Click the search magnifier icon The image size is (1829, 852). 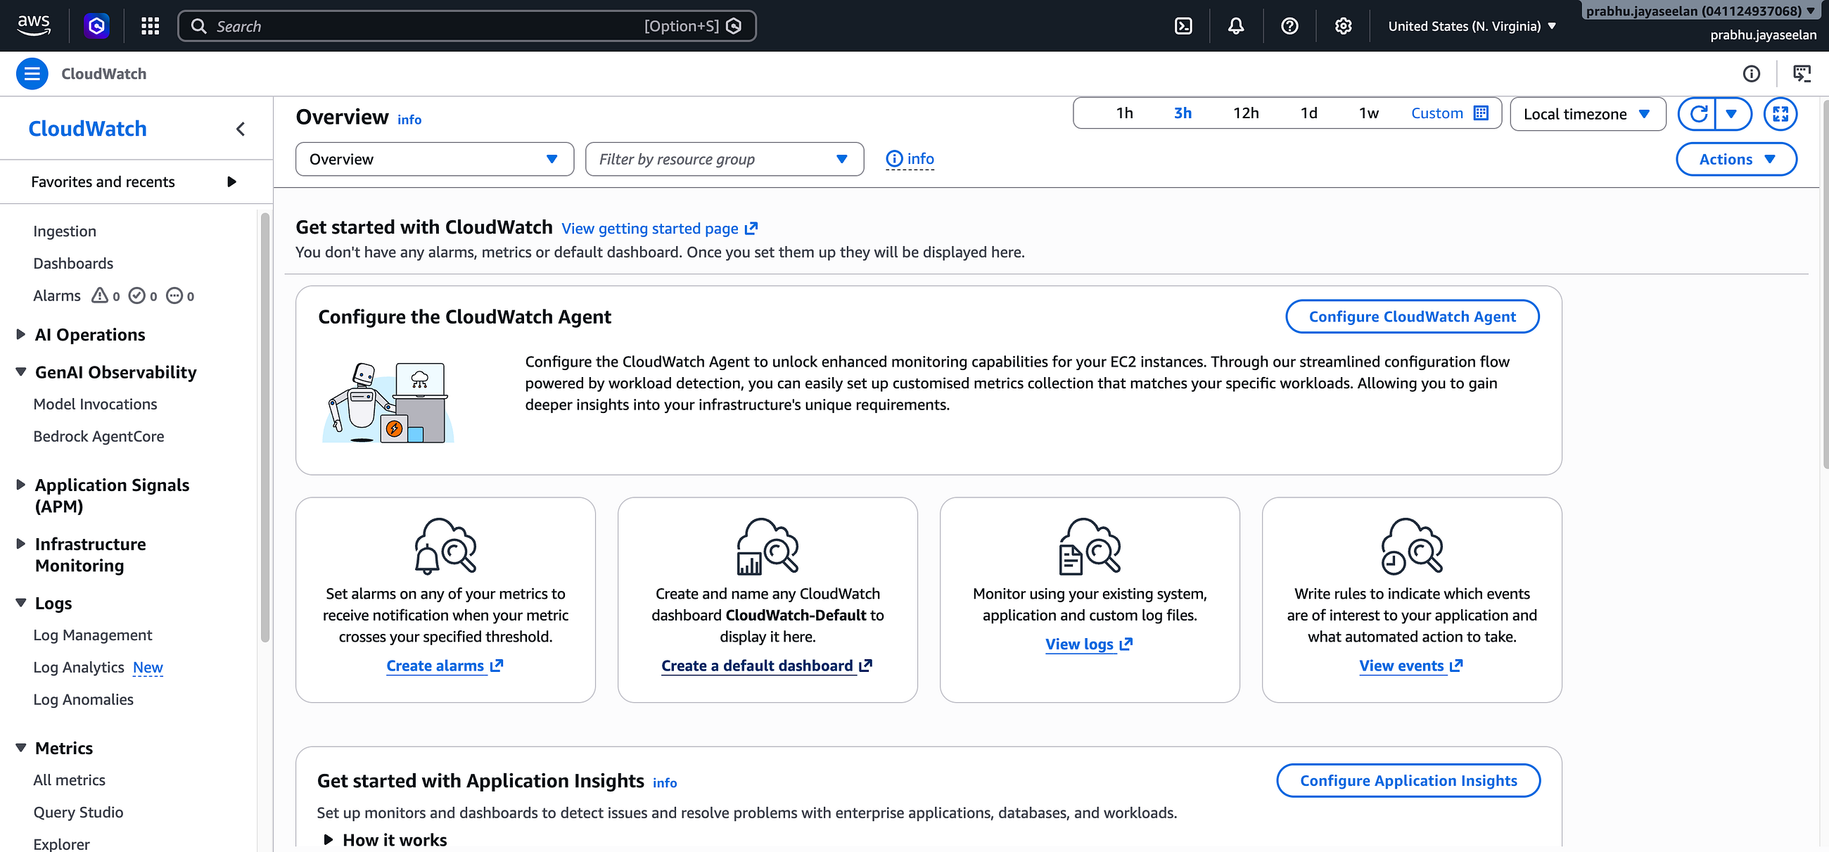[199, 26]
